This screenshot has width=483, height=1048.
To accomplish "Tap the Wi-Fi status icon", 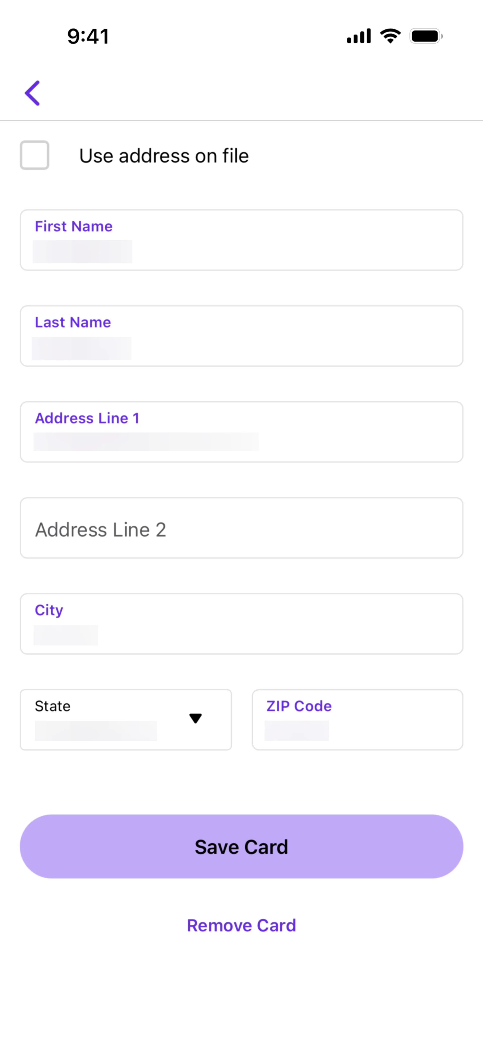I will [x=390, y=36].
